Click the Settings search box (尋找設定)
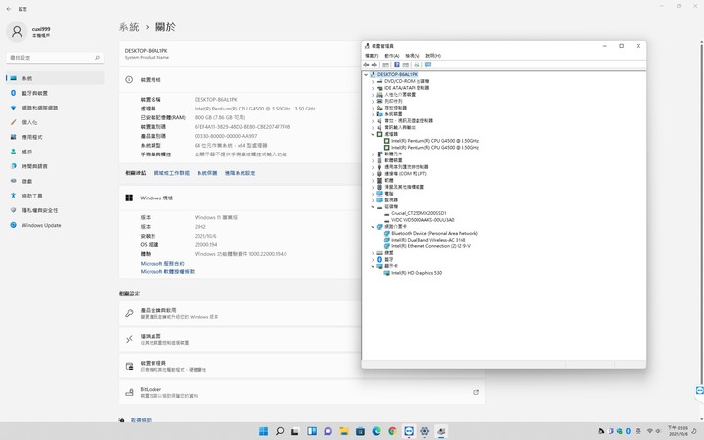The width and height of the screenshot is (704, 440). click(55, 58)
